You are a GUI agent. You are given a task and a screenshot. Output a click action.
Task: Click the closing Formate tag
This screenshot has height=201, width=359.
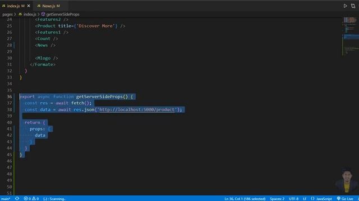(x=43, y=65)
